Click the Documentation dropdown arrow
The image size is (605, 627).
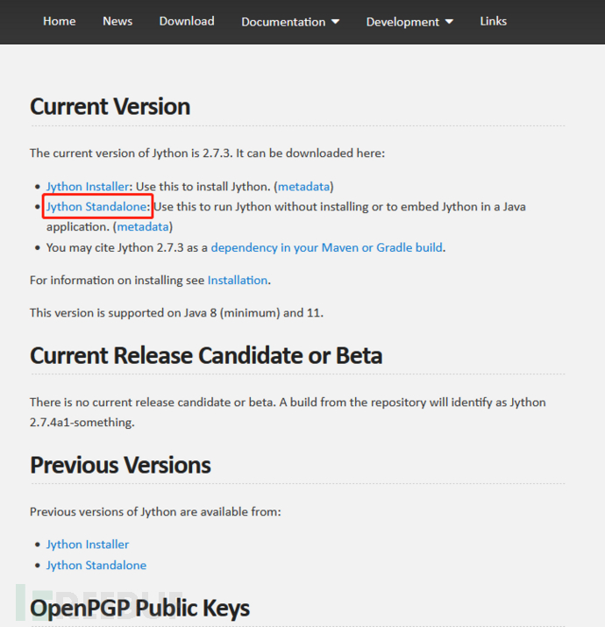[336, 22]
